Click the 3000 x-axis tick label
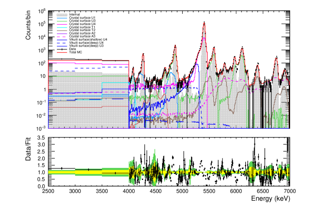 (75, 191)
